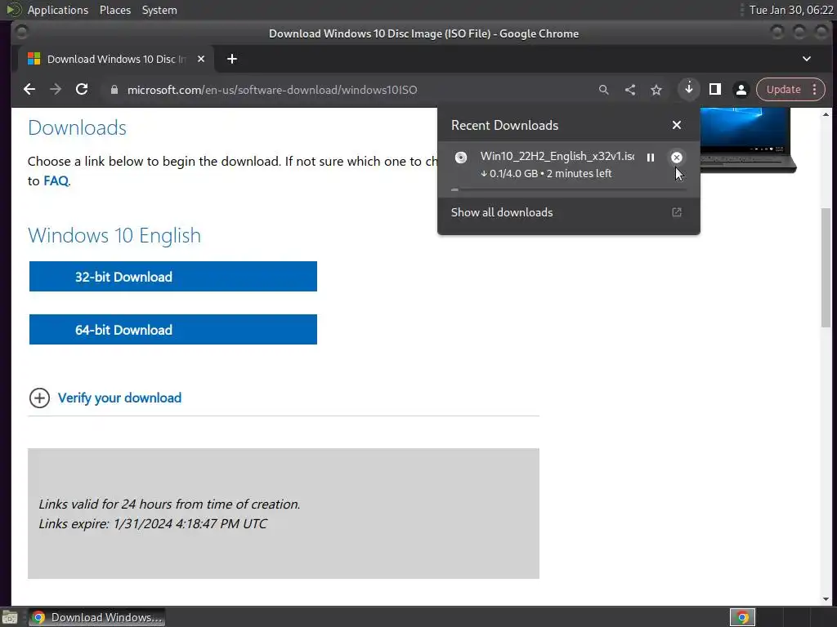Screen dimensions: 837x627
Task: Open the side panel icon
Action: pos(714,90)
